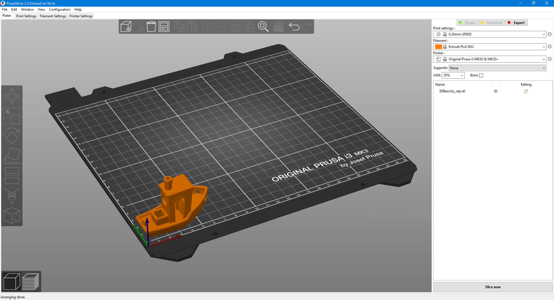The height and width of the screenshot is (300, 554).
Task: Switch to the Filament Settings tab
Action: click(x=53, y=16)
